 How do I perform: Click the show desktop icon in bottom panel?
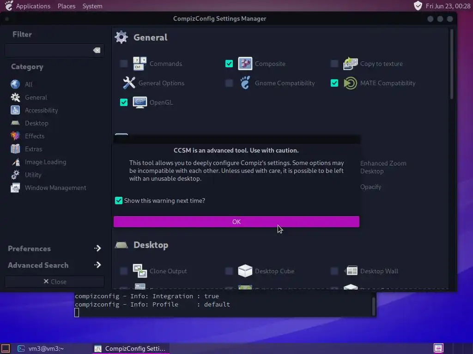click(6, 348)
